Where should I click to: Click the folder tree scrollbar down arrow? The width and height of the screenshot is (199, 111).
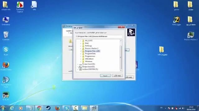121,71
